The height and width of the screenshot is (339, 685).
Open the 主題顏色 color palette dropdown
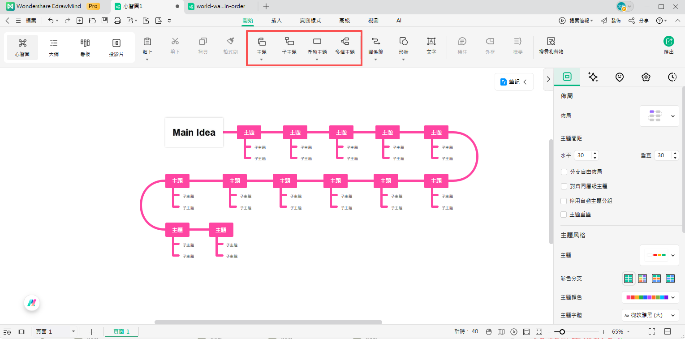[650, 297]
